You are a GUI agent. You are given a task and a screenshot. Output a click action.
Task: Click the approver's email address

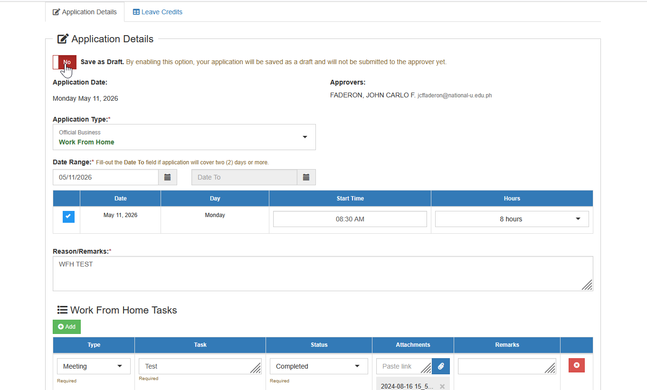point(455,95)
